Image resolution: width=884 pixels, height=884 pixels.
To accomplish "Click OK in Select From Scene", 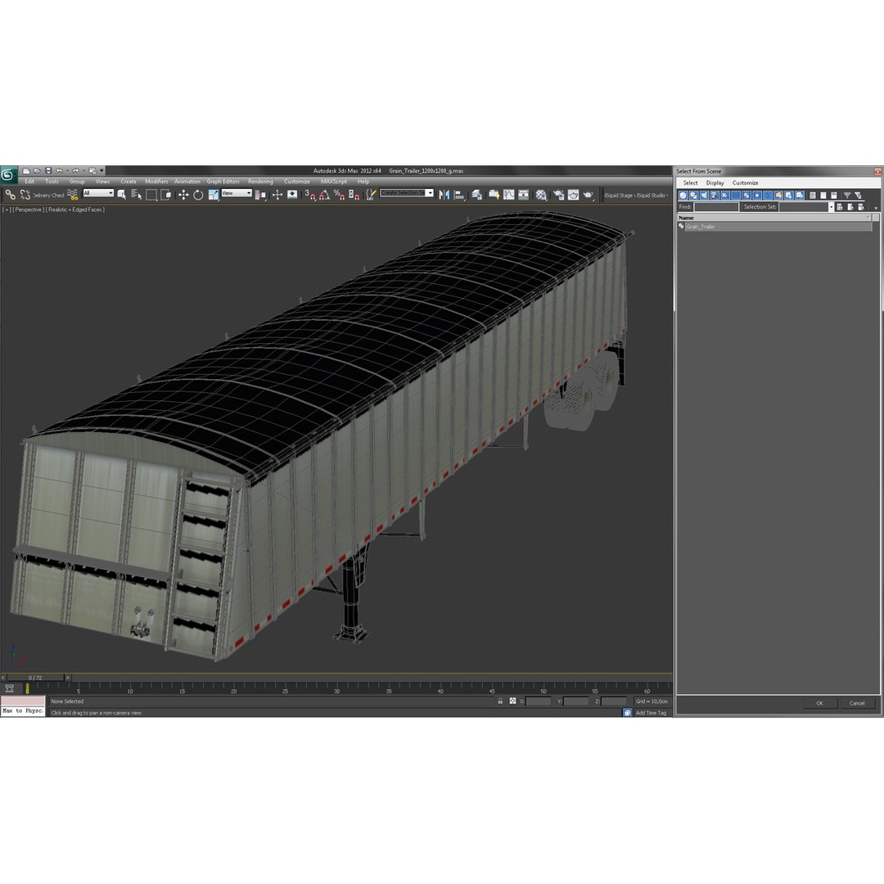I will pos(819,703).
